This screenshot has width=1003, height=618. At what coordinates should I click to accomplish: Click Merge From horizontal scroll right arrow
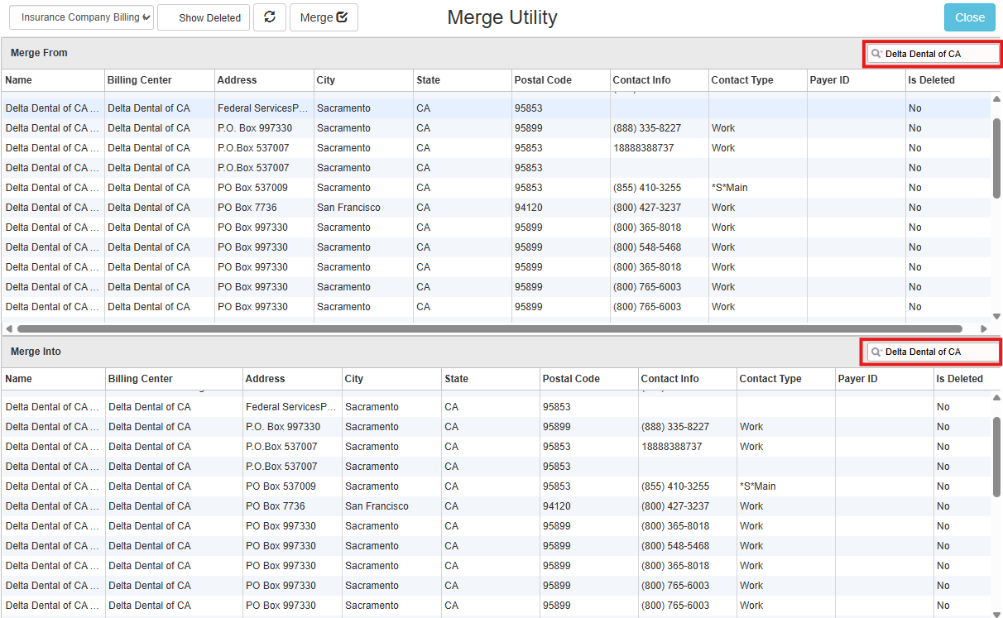click(x=984, y=328)
